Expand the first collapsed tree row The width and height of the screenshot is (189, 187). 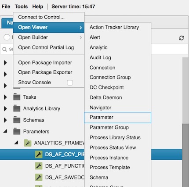click(x=5, y=63)
